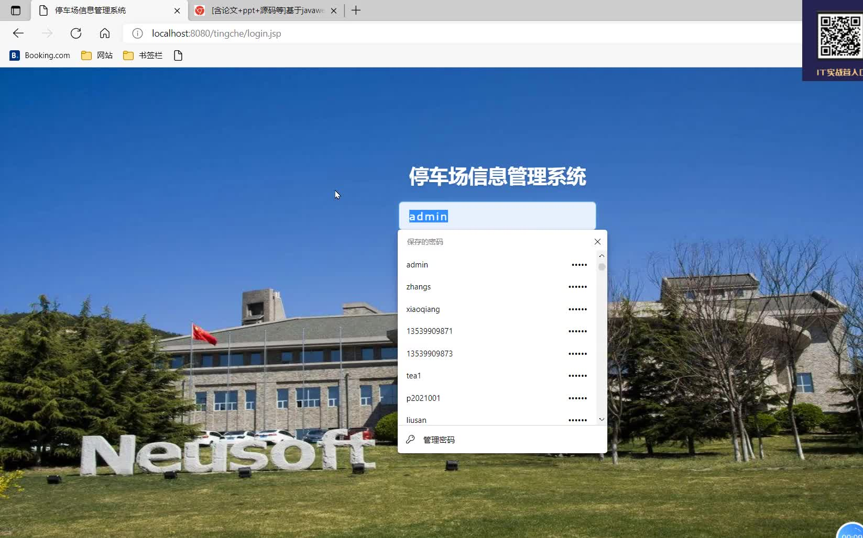Image resolution: width=863 pixels, height=538 pixels.
Task: View site information icon in address bar
Action: click(x=137, y=33)
